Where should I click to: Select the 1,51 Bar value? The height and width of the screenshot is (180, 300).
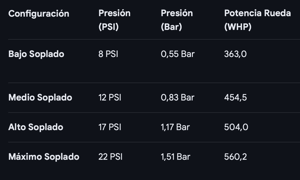175,157
